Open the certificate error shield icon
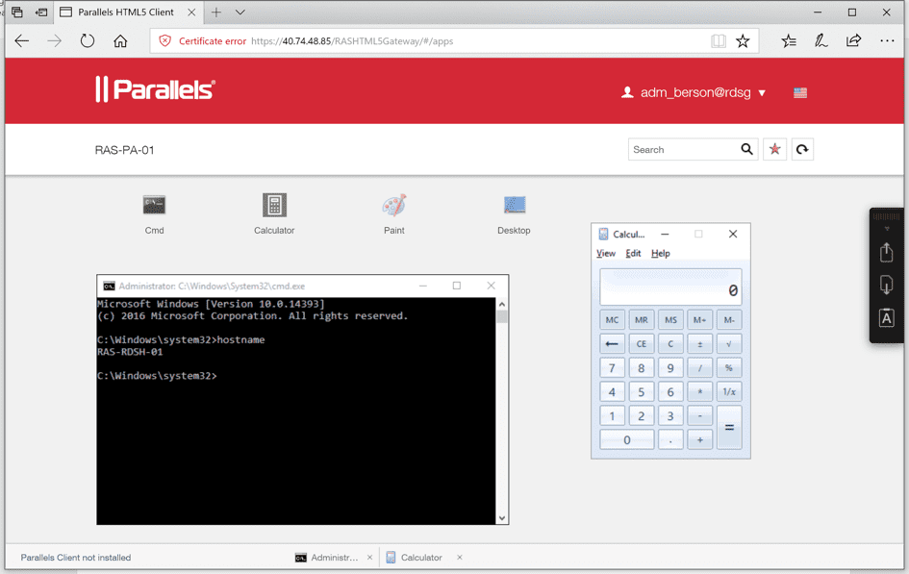The height and width of the screenshot is (574, 909). 165,41
